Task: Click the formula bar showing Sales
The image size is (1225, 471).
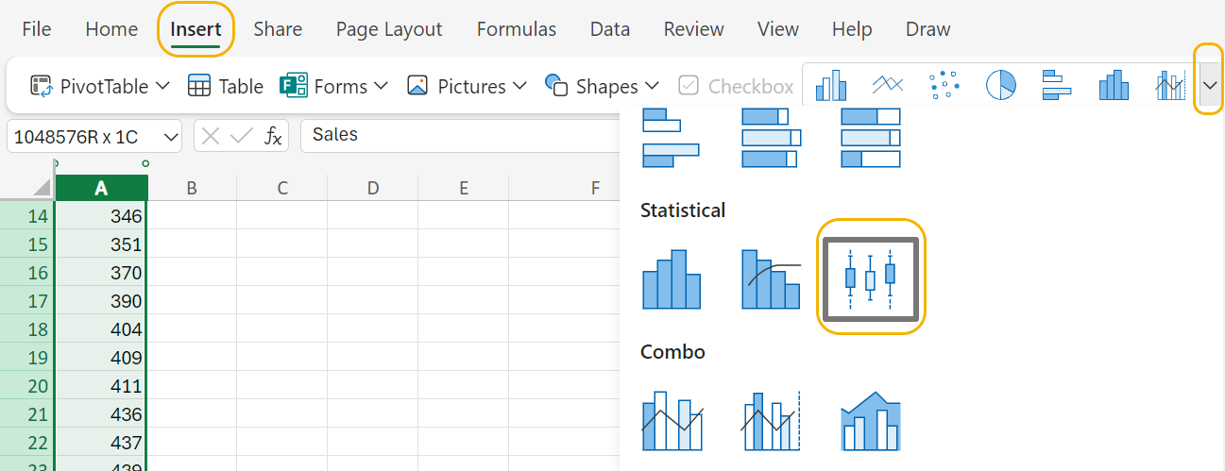Action: click(453, 135)
